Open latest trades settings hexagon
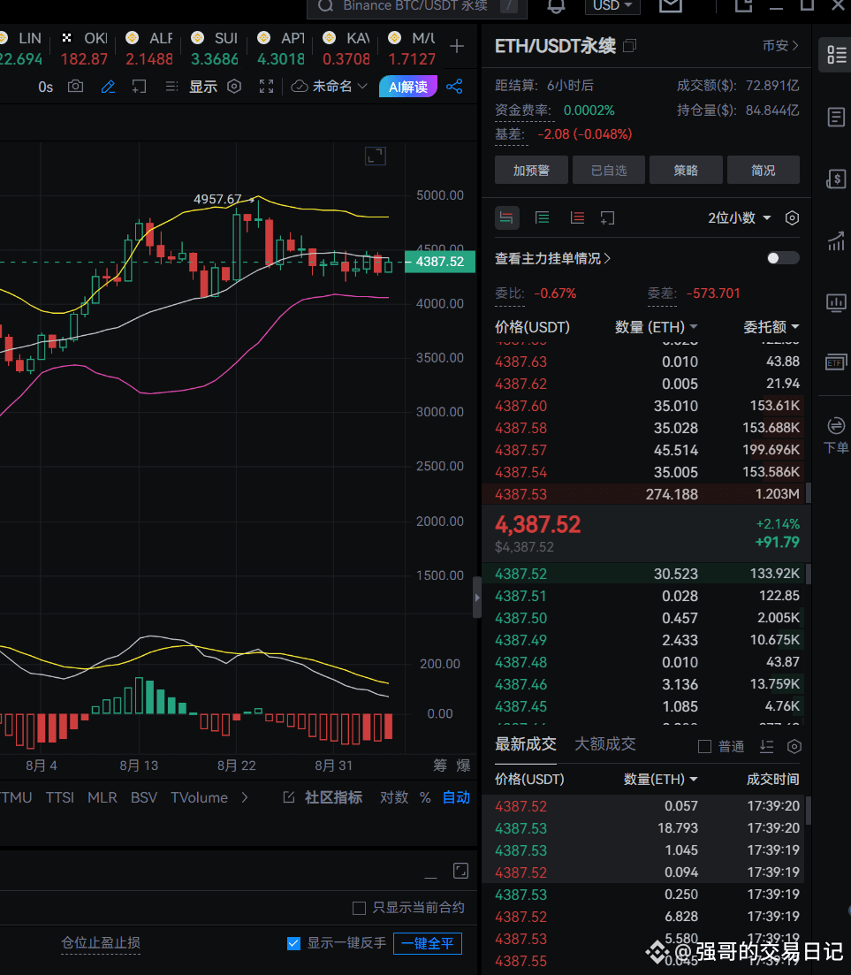Screen dimensions: 851x975 pos(794,746)
